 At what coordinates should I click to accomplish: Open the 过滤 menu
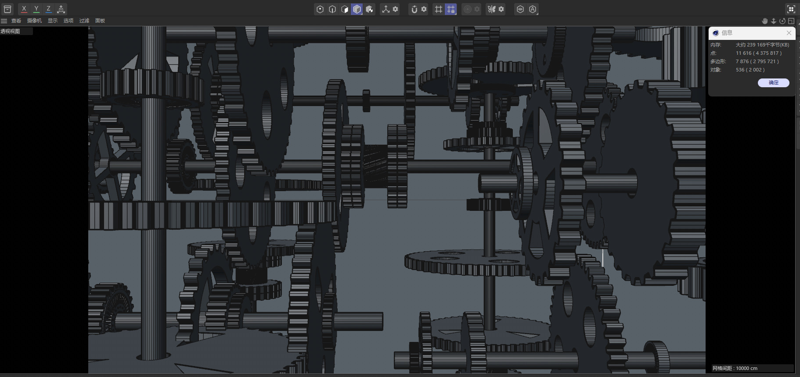click(84, 21)
